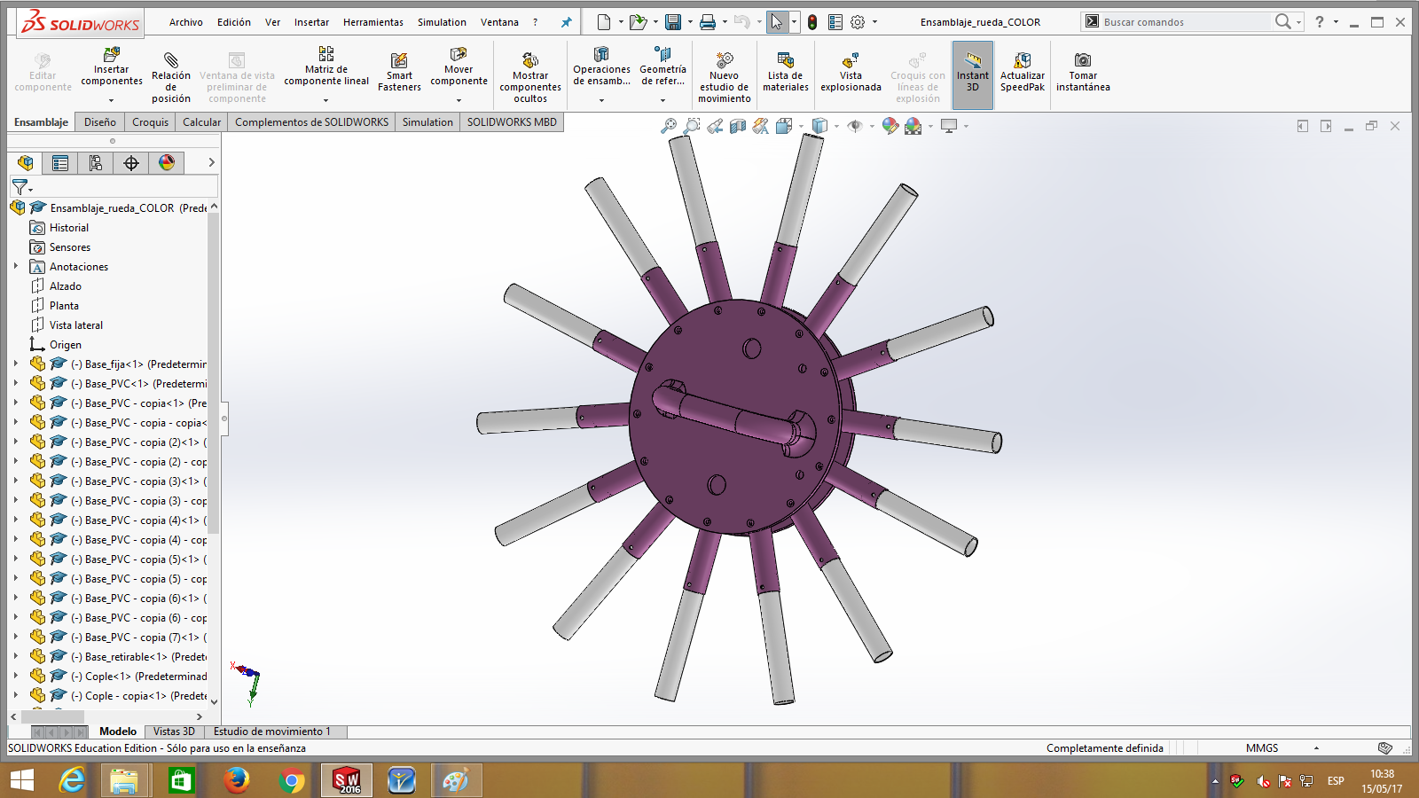
Task: Switch to SOLIDWORKS MBD tab
Action: point(512,122)
